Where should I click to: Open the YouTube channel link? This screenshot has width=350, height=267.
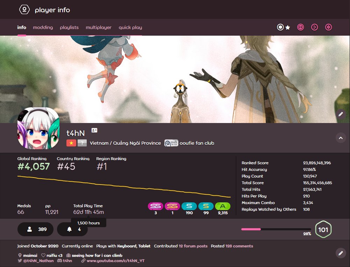[116, 260]
